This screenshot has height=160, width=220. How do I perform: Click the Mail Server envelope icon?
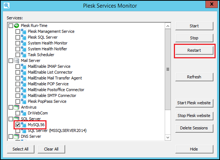click(x=16, y=61)
